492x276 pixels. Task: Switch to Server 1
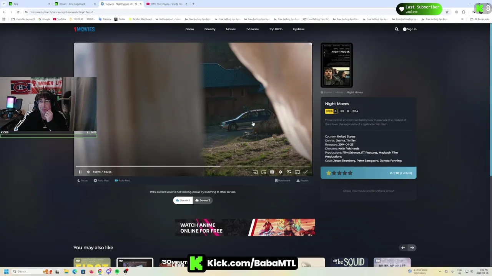[x=183, y=200]
